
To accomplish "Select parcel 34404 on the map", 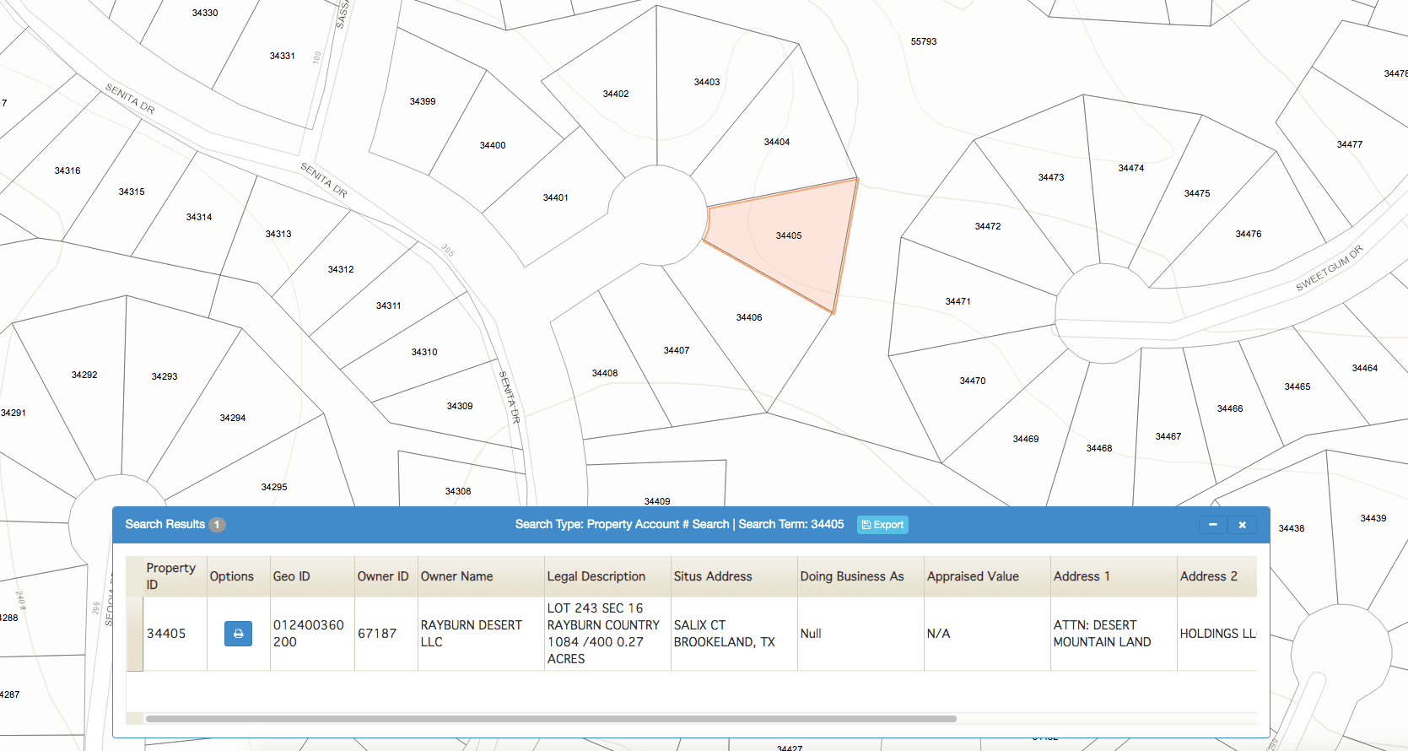I will 777,142.
